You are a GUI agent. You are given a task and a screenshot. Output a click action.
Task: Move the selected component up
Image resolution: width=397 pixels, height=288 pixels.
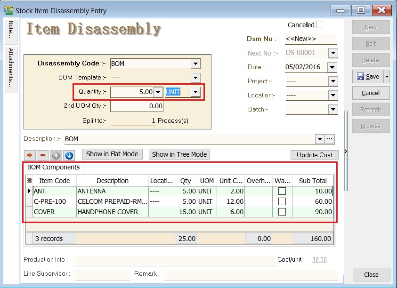[56, 155]
